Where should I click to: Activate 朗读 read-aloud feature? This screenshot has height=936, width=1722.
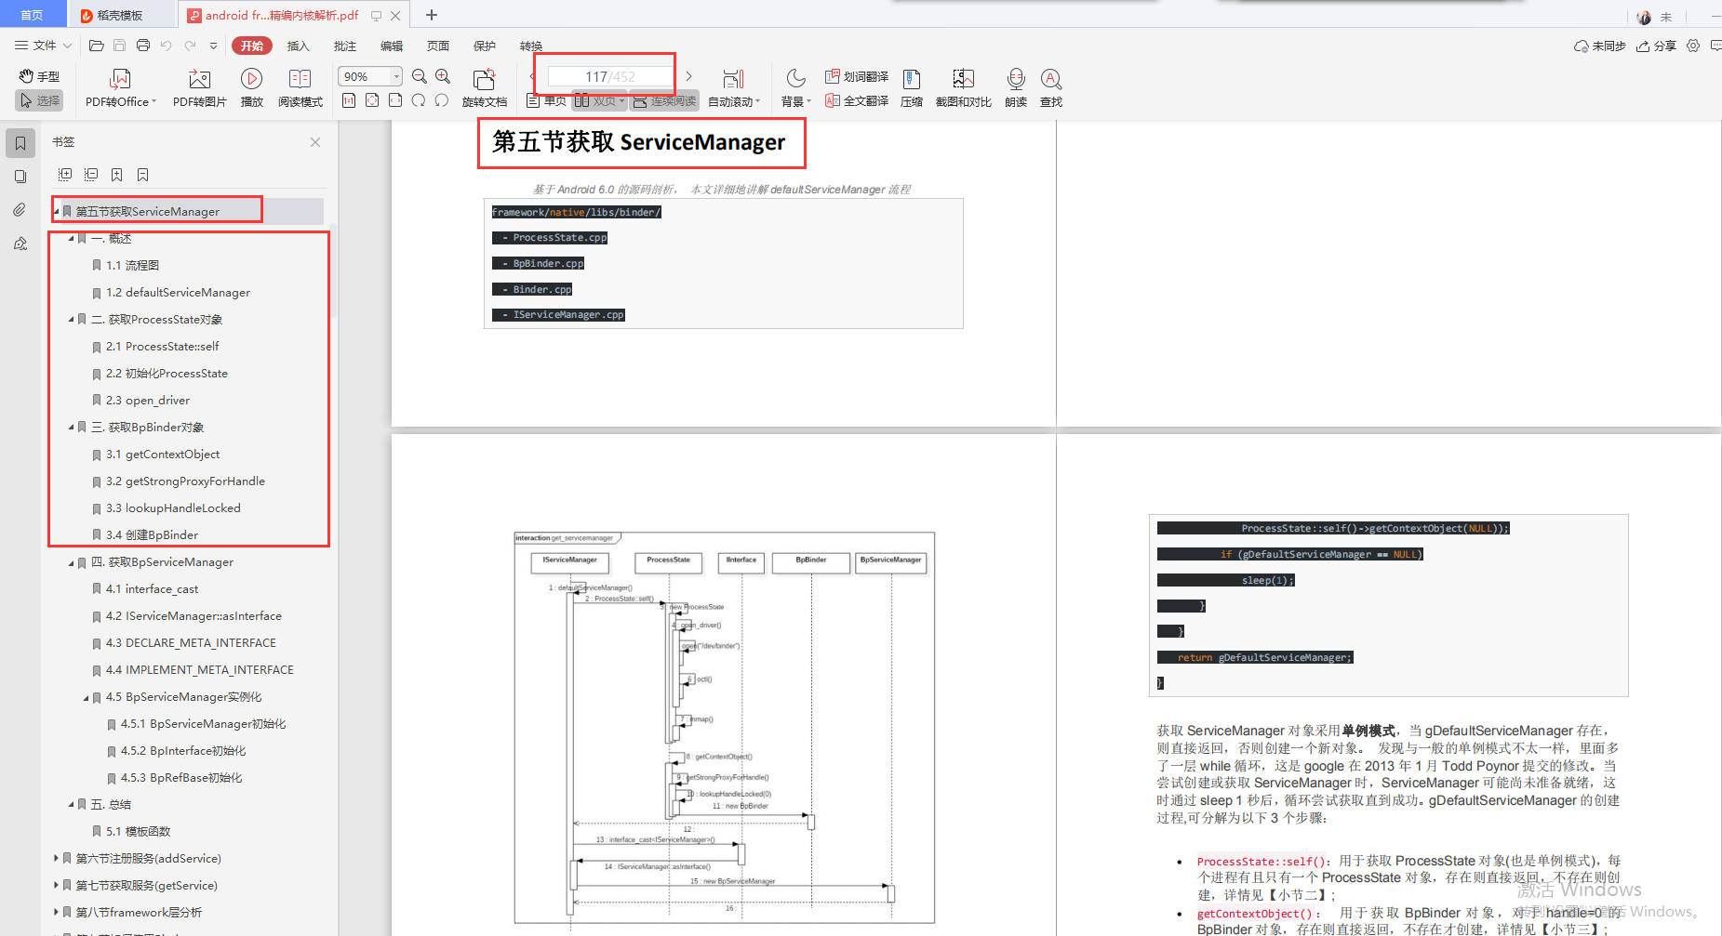click(x=1015, y=86)
